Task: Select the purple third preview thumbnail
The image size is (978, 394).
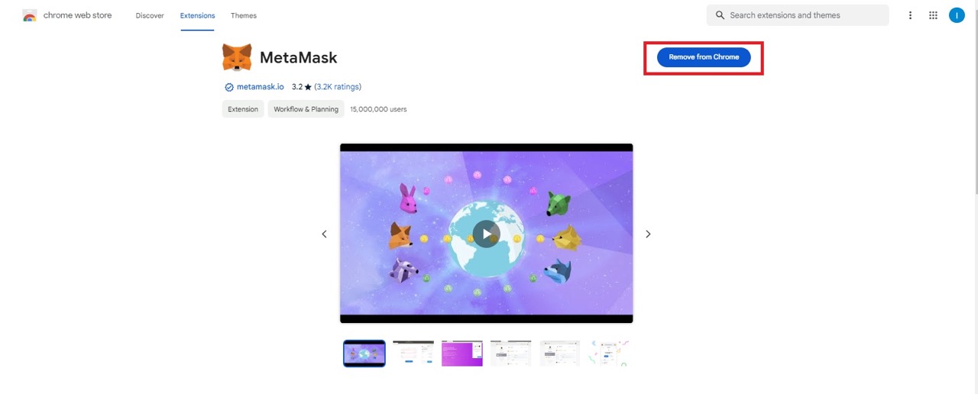Action: tap(462, 354)
